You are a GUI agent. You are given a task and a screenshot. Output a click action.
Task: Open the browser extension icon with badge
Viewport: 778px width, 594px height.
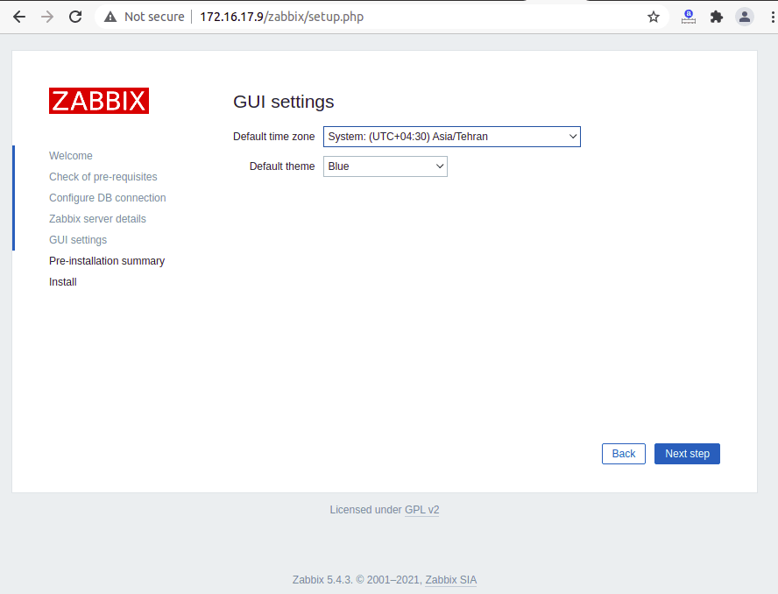coord(688,17)
